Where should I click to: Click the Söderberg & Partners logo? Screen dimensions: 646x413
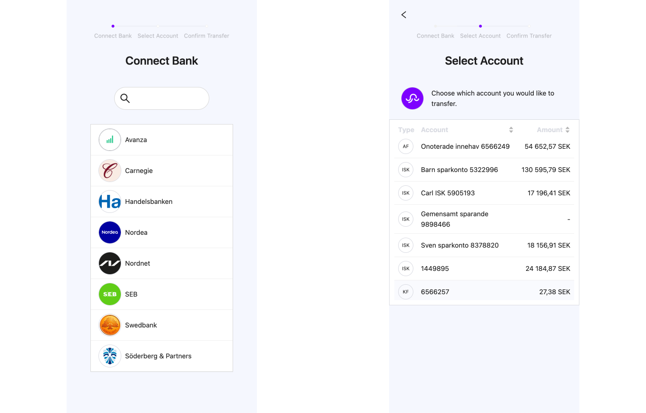110,356
